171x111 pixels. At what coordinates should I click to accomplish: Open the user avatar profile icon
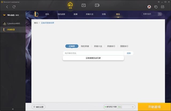(149, 7)
